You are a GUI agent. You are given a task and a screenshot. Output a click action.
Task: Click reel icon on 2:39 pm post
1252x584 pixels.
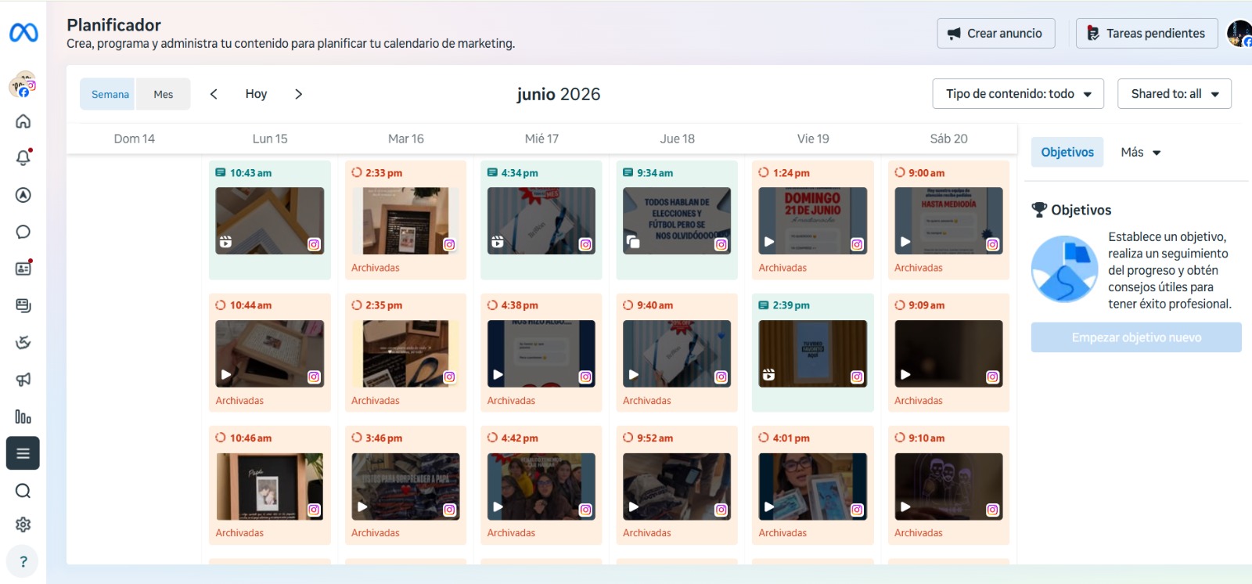pyautogui.click(x=769, y=375)
